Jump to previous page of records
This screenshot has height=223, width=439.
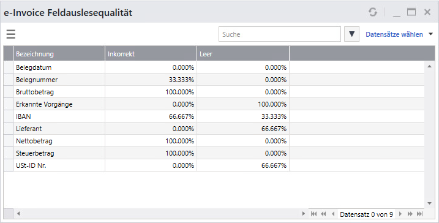323,214
